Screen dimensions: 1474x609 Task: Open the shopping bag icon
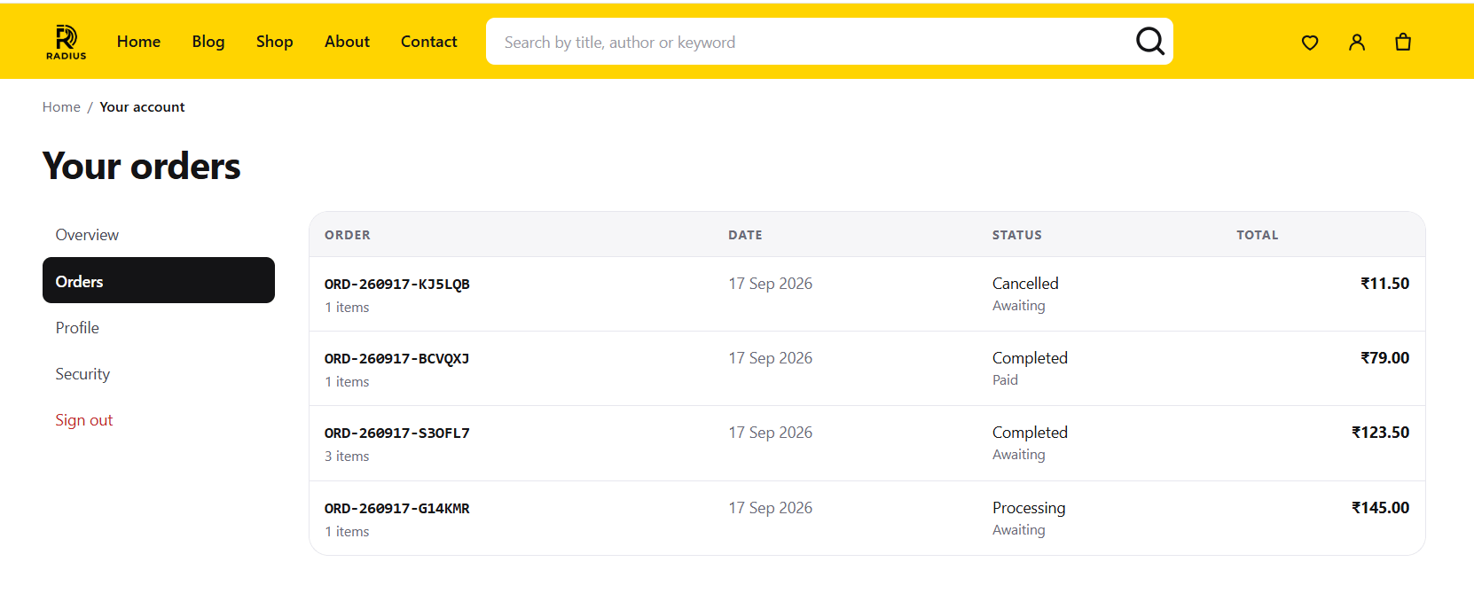[1403, 42]
